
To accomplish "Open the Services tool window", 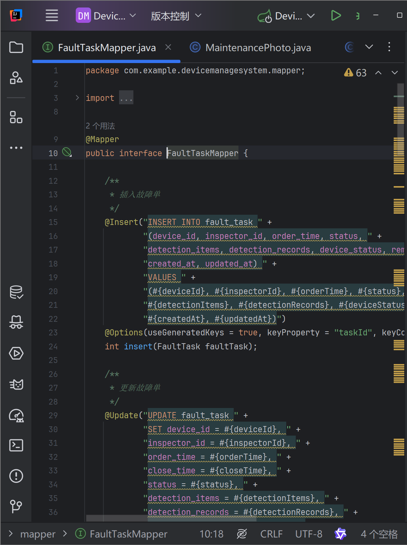I will [x=16, y=353].
